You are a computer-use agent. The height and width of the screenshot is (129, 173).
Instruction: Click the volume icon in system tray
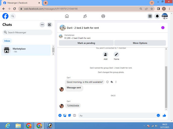(156, 126)
